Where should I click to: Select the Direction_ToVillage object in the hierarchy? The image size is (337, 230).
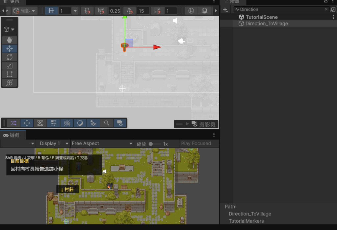point(278,23)
